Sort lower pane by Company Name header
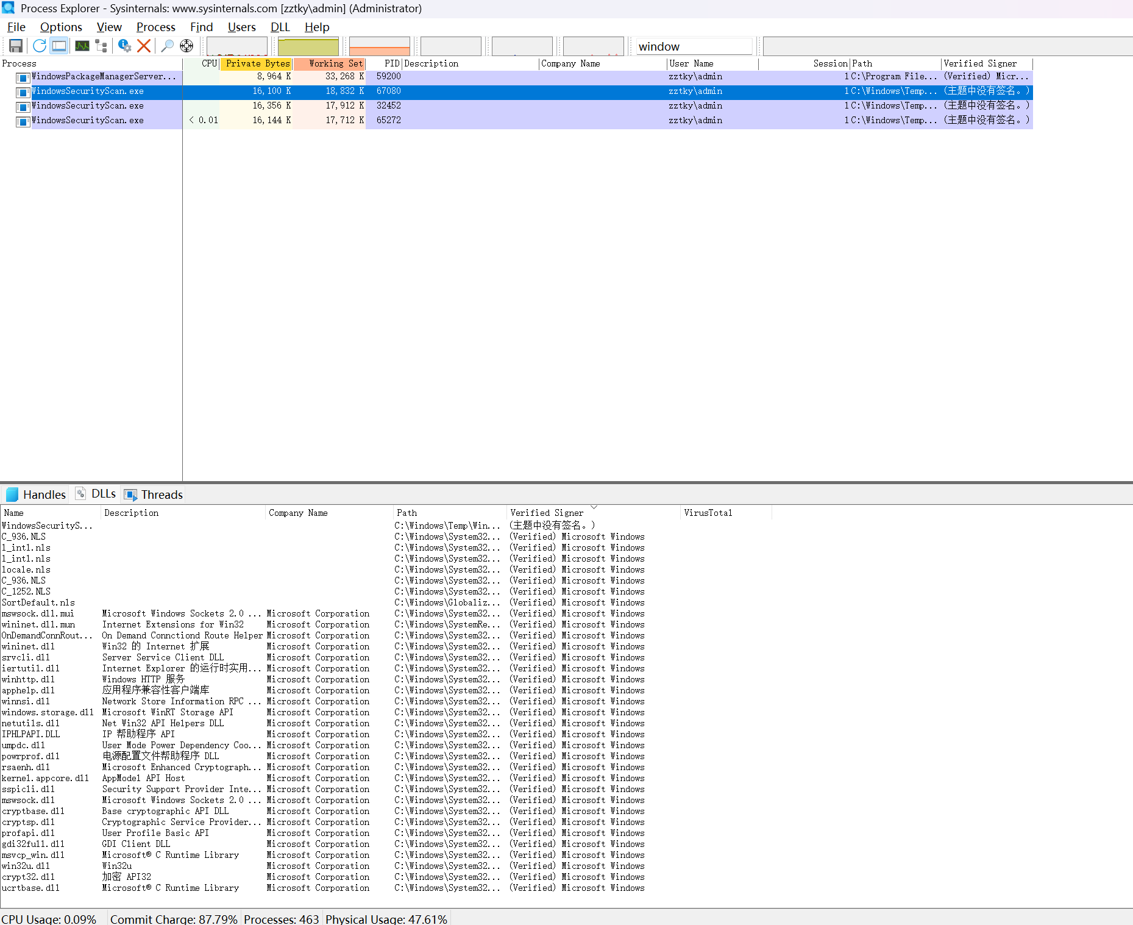Image resolution: width=1133 pixels, height=925 pixels. (330, 513)
